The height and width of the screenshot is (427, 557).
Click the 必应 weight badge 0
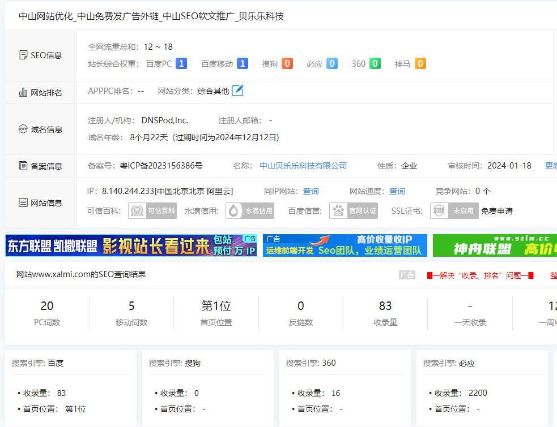332,63
